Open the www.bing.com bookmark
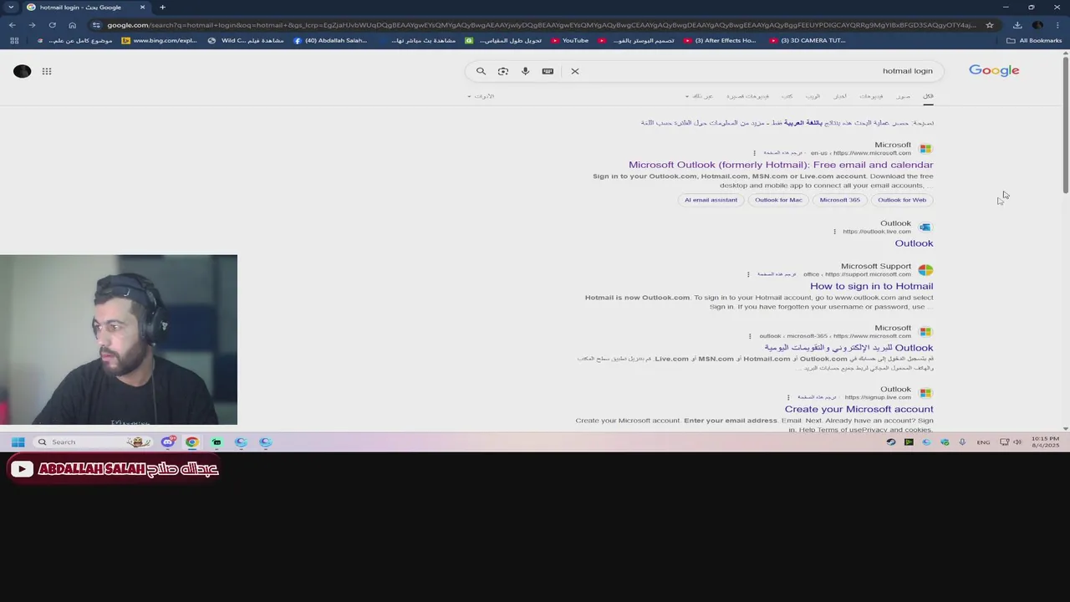 click(160, 40)
